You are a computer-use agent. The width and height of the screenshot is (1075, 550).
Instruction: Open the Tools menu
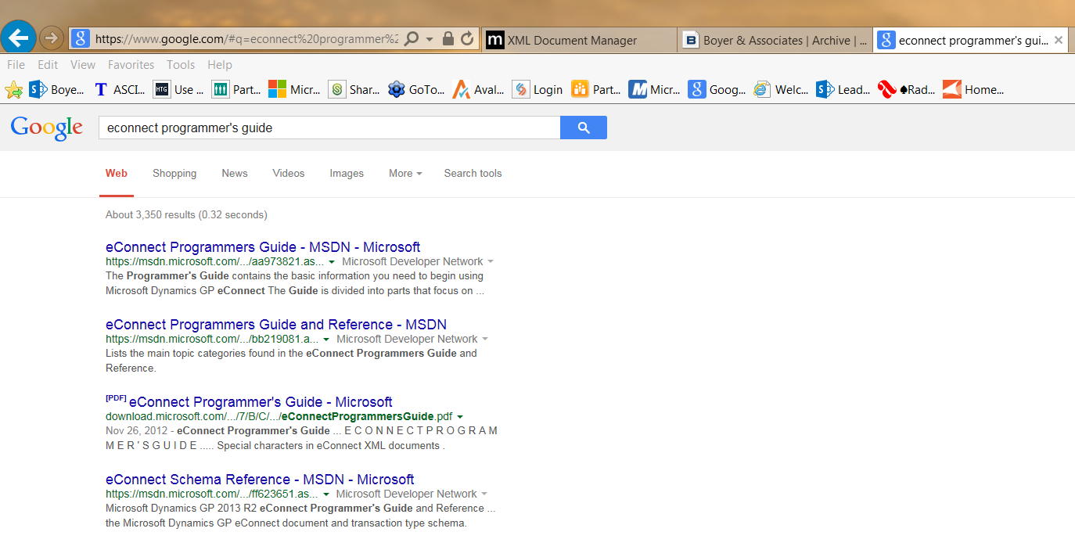coord(181,65)
